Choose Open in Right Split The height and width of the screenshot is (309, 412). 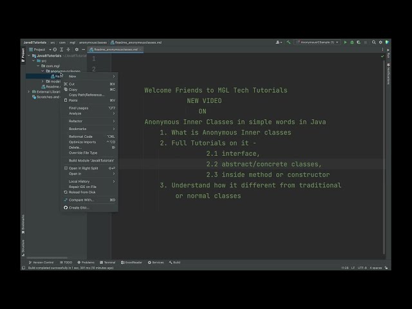(x=89, y=168)
